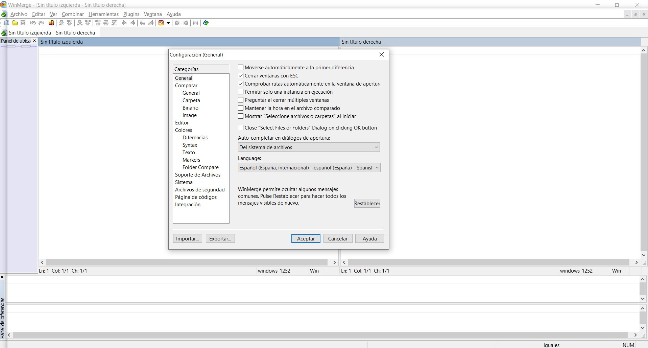Uncheck Comprobar rutas automáticamente checkbox
The width and height of the screenshot is (648, 348).
point(241,84)
